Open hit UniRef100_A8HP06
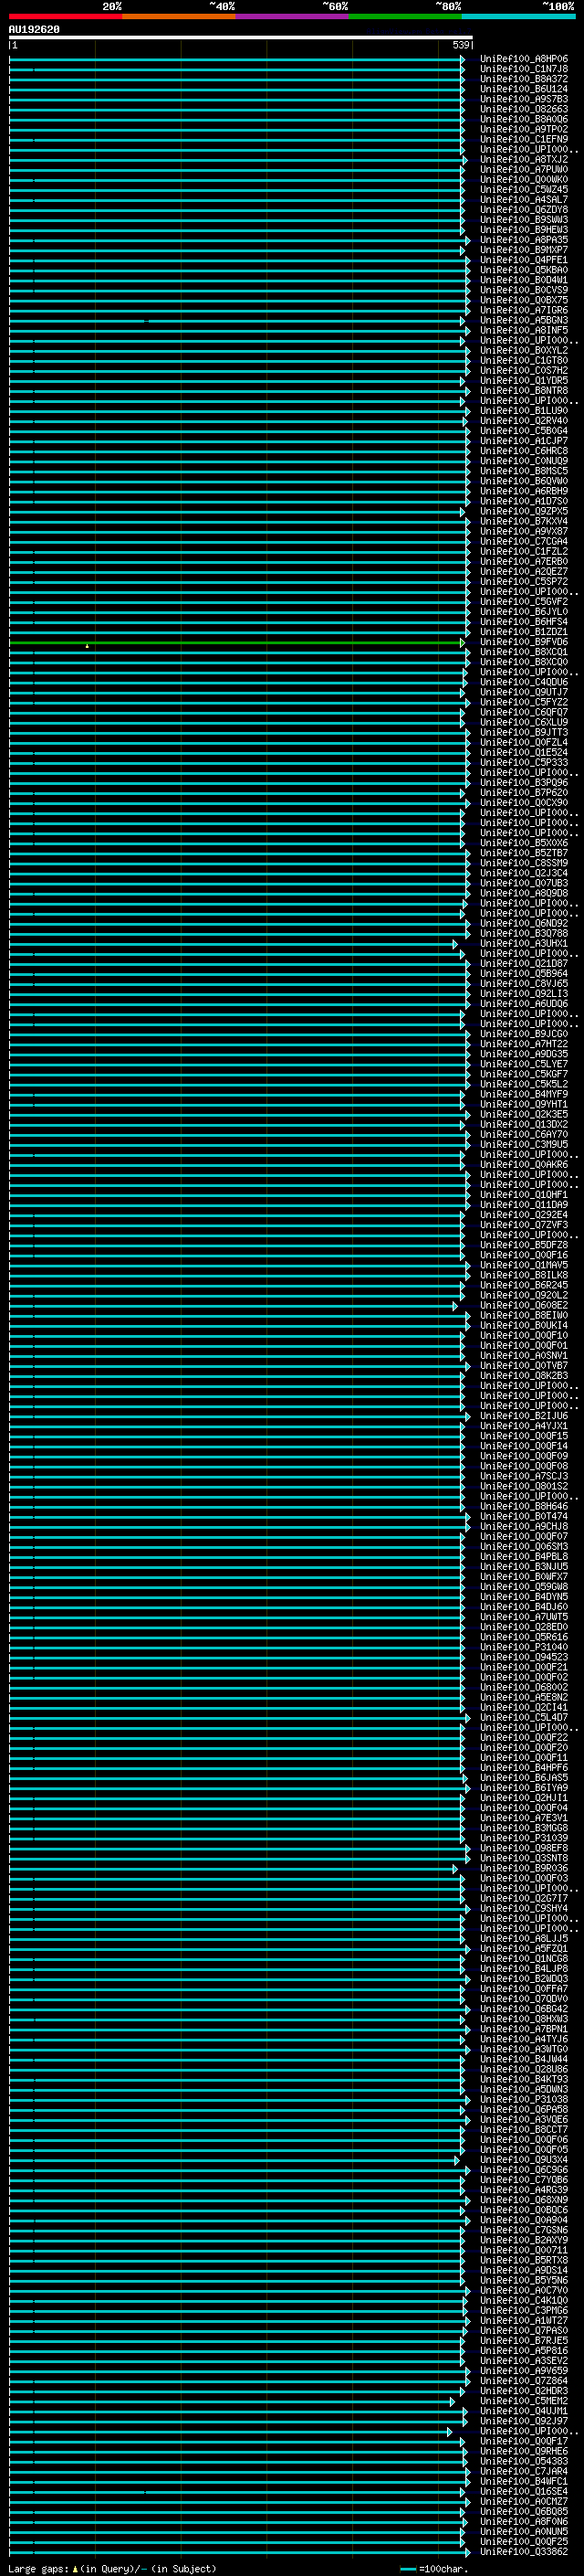This screenshot has height=2576, width=584. [524, 59]
